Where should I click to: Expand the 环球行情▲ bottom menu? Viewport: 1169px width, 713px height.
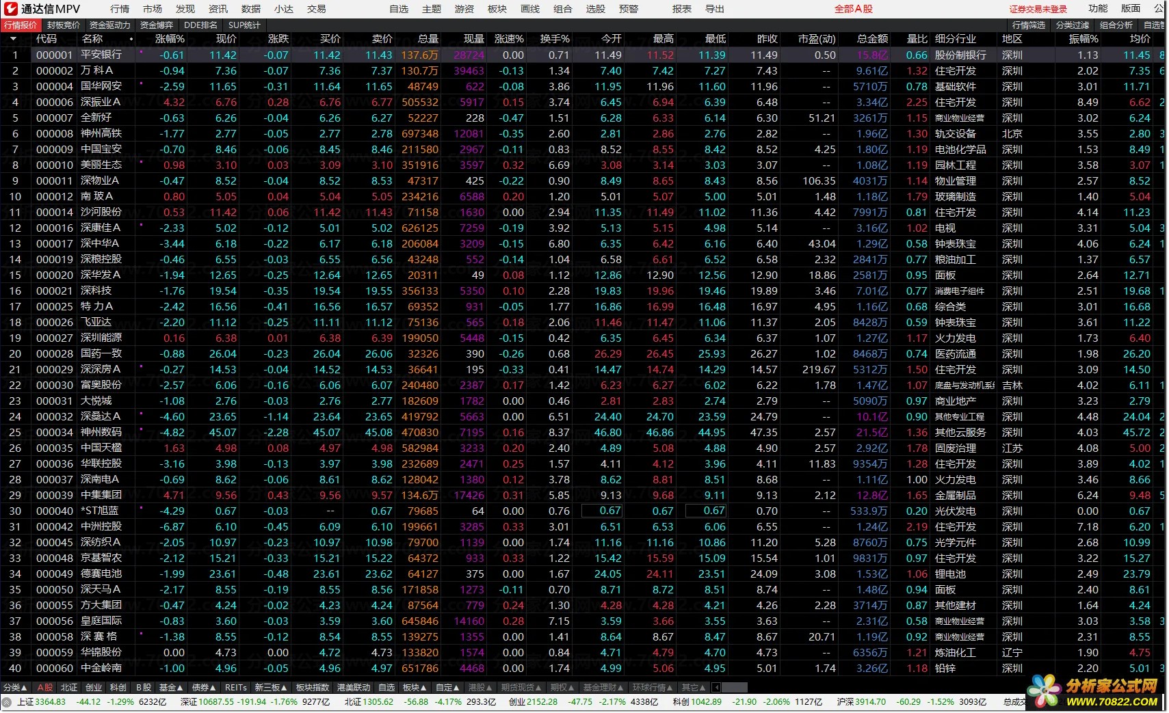(653, 687)
